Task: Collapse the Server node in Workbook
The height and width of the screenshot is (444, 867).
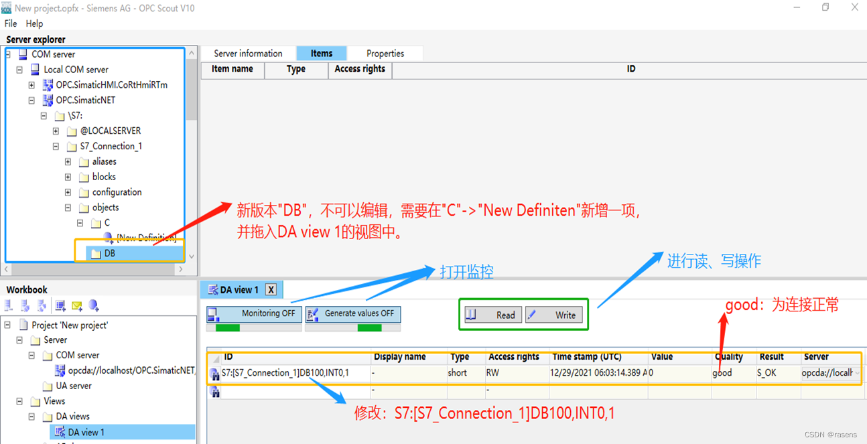Action: coord(19,340)
